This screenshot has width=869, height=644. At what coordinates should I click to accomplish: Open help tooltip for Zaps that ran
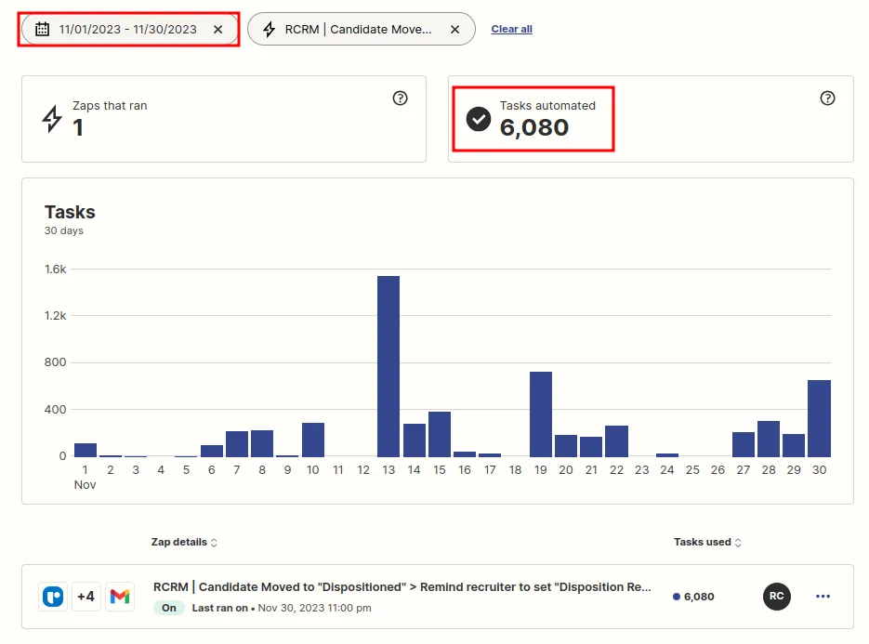(400, 99)
